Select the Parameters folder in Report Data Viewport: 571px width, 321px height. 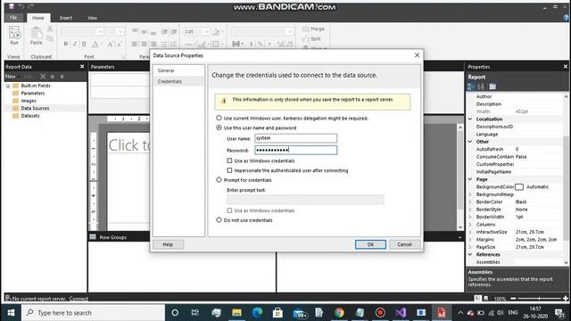(x=32, y=93)
